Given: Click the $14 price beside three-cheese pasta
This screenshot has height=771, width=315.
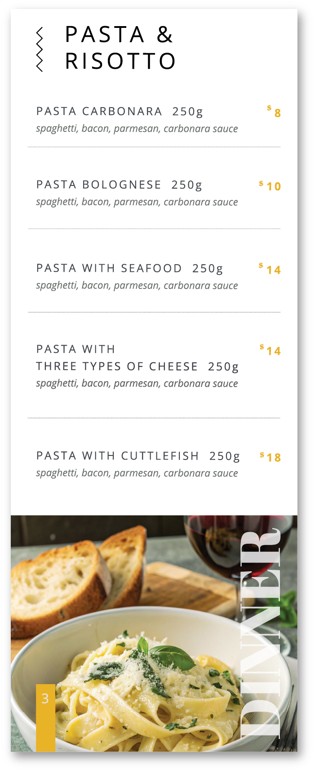Looking at the screenshot, I should pyautogui.click(x=271, y=350).
